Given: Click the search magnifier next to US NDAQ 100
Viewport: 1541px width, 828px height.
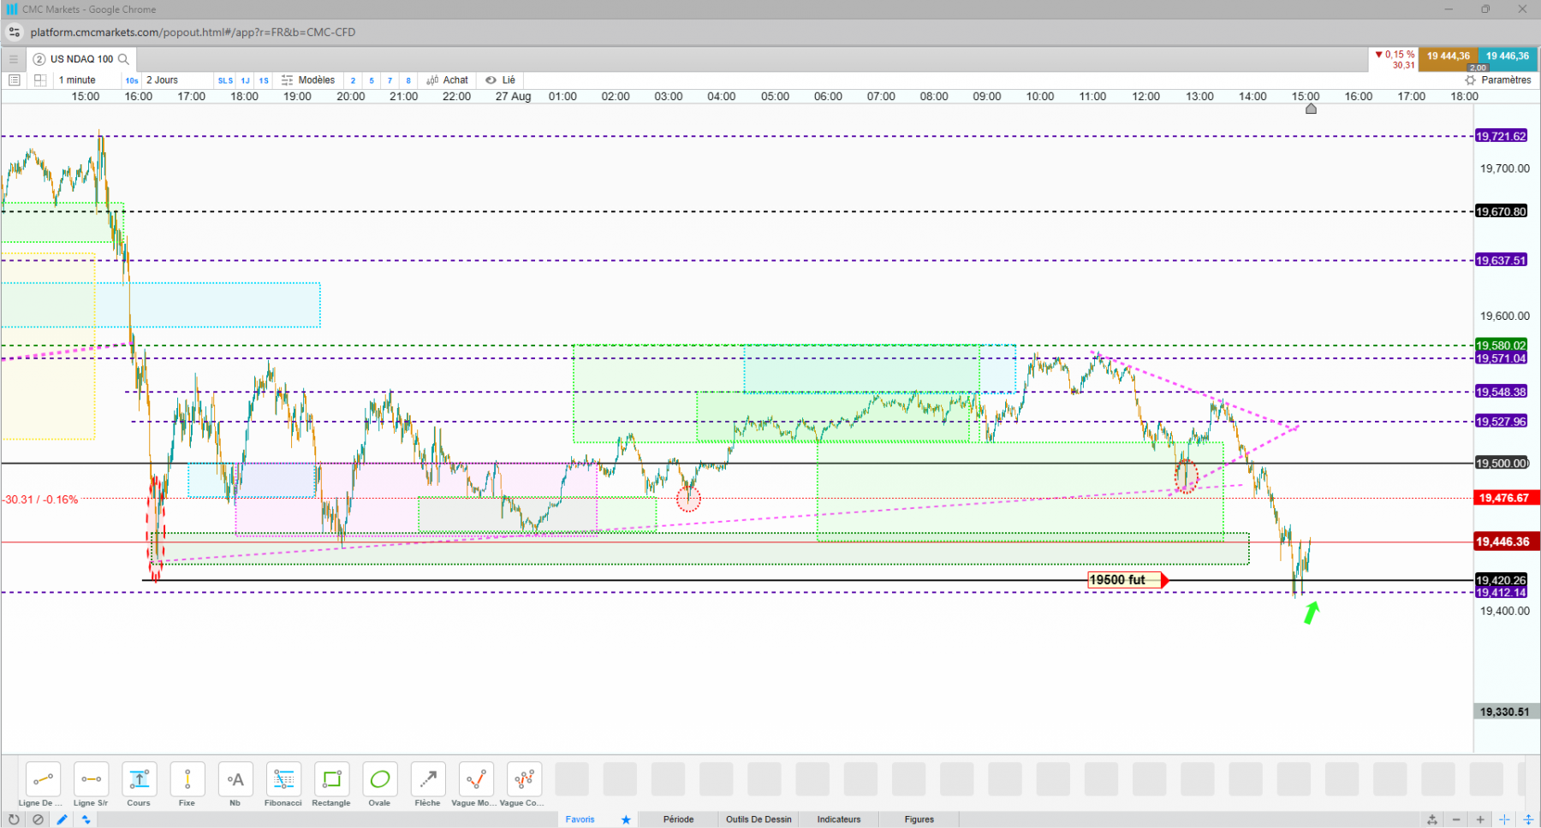Looking at the screenshot, I should [x=123, y=59].
